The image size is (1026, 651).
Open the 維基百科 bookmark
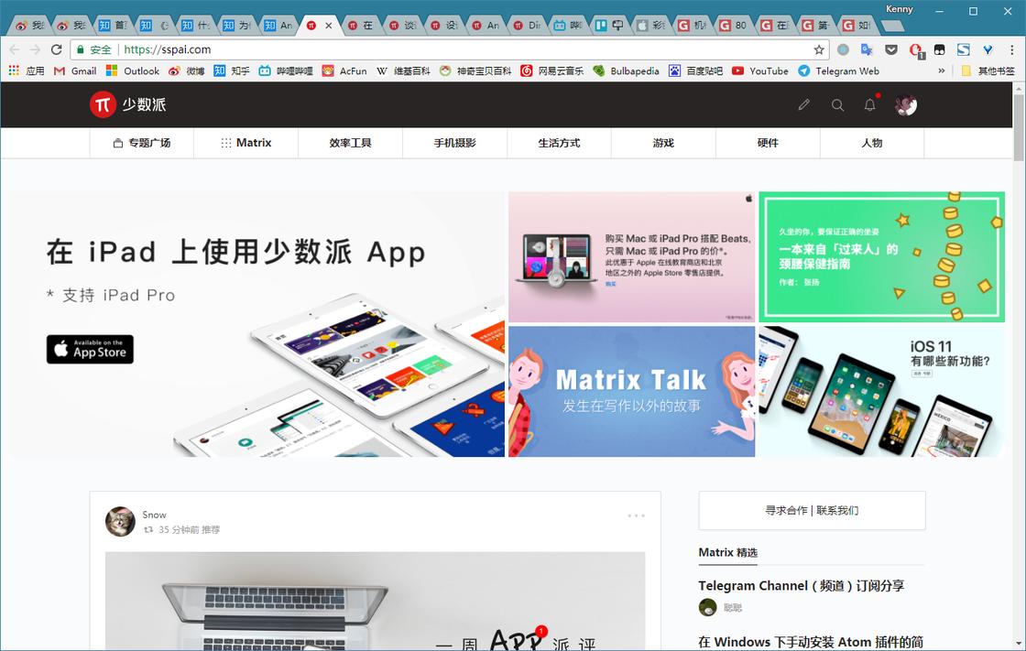[x=403, y=71]
